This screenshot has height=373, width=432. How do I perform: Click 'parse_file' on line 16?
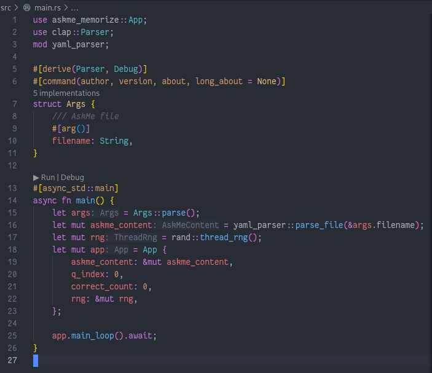(320, 226)
